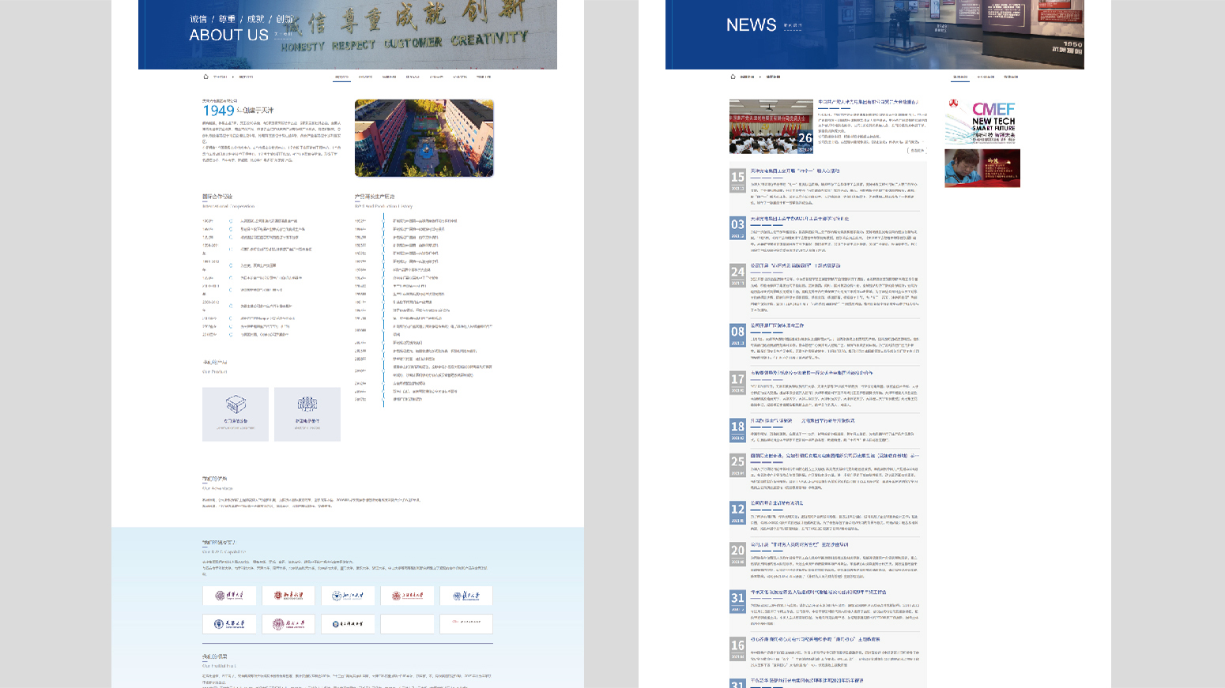This screenshot has width=1225, height=688.
Task: Open the news headline beside date 08
Action: coord(777,325)
